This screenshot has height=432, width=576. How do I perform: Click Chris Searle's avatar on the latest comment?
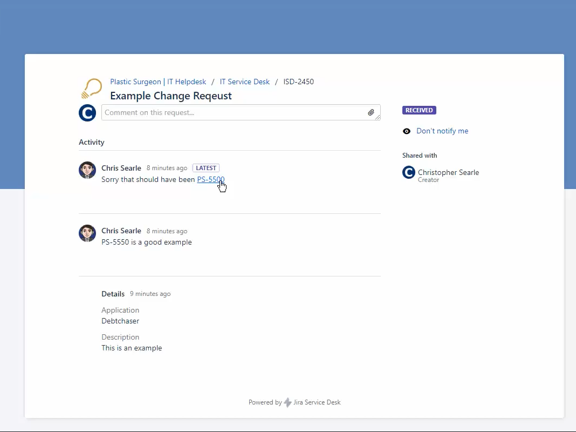point(87,170)
